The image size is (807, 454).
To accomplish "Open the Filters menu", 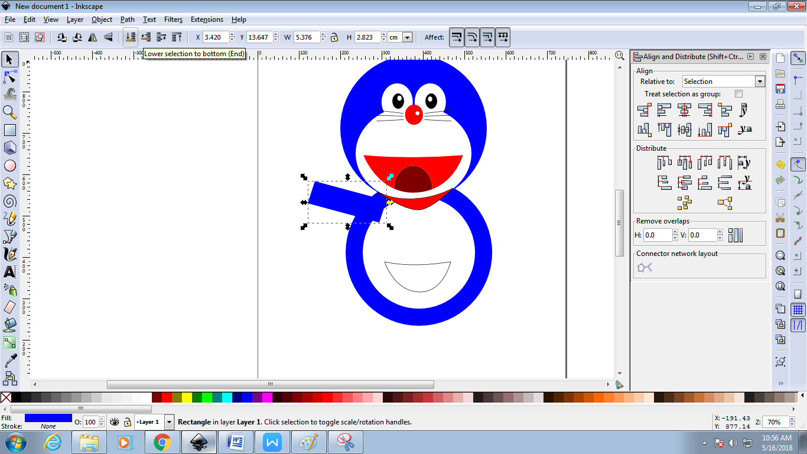I will (x=173, y=20).
